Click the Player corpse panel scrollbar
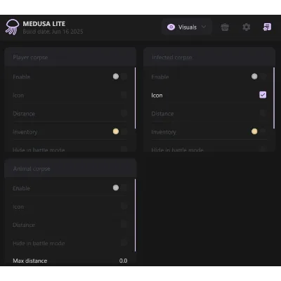The width and height of the screenshot is (281, 281). tap(135, 98)
